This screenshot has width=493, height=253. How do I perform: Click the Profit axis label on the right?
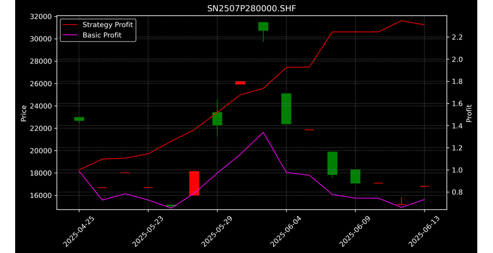[x=469, y=113]
